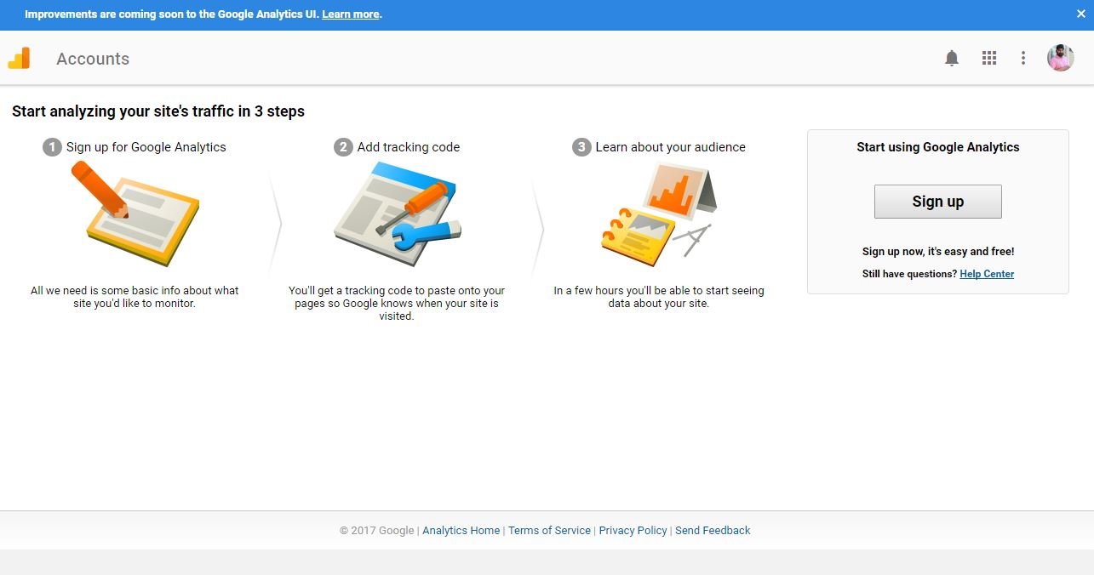Click the audience charts illustration
This screenshot has width=1094, height=575.
click(x=657, y=213)
